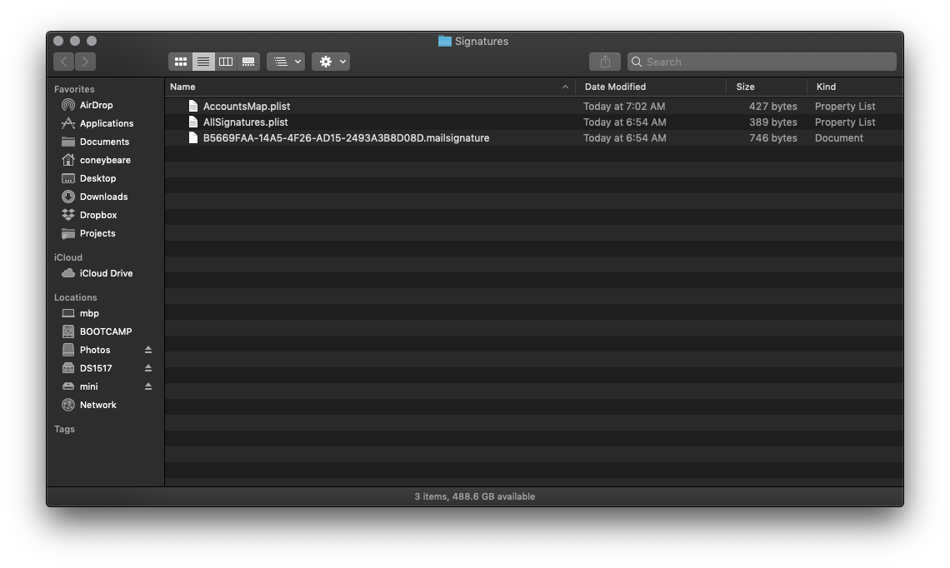
Task: Select the .mailsignature file
Action: pos(346,138)
